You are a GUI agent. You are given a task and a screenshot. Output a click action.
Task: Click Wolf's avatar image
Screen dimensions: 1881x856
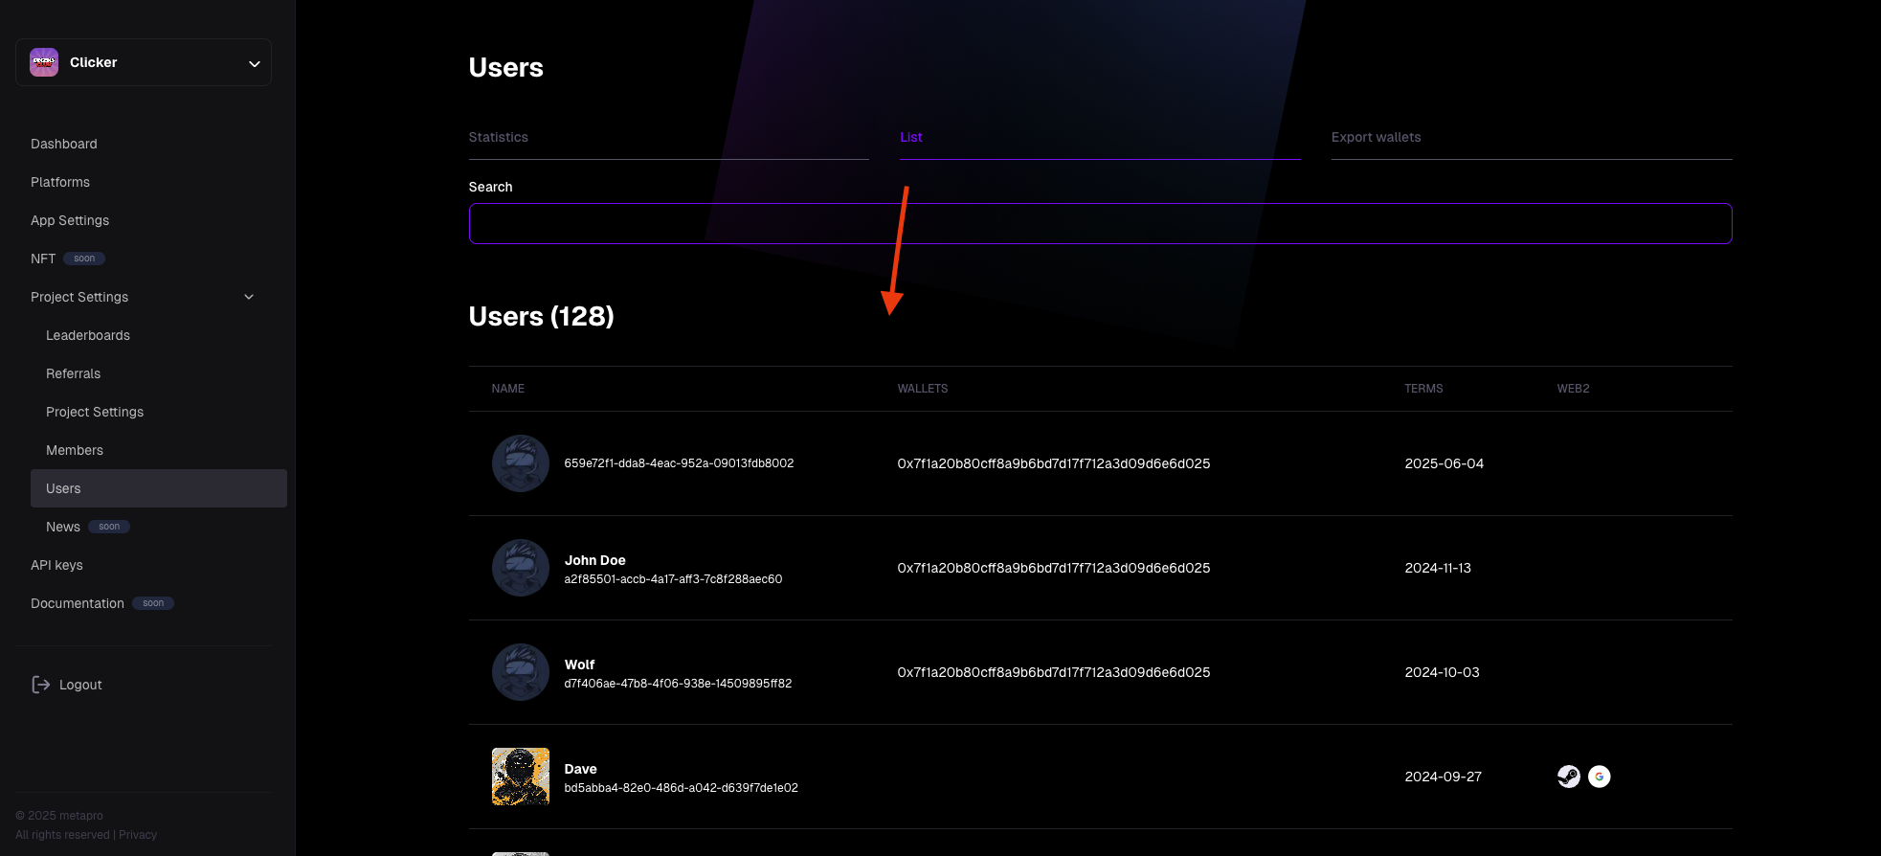click(x=521, y=672)
